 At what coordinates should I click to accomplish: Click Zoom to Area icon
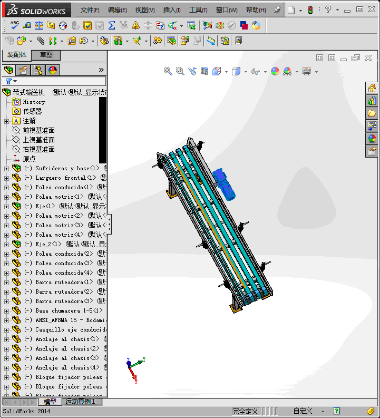click(x=180, y=71)
